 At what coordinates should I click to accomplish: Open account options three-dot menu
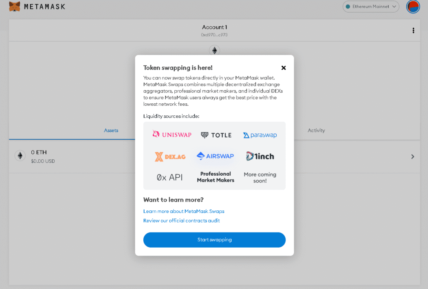413,31
